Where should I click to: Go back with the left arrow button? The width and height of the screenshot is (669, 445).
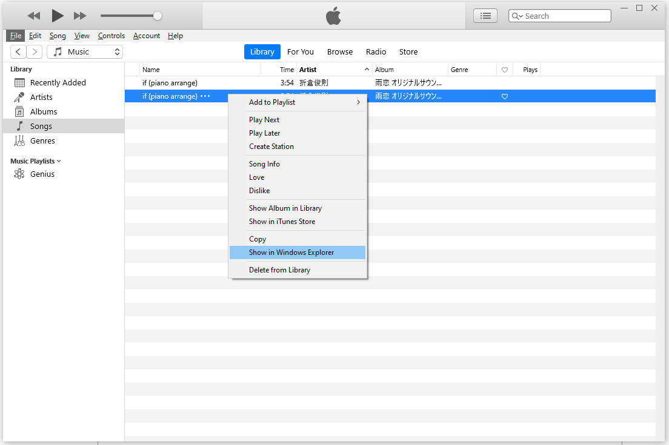pyautogui.click(x=18, y=51)
